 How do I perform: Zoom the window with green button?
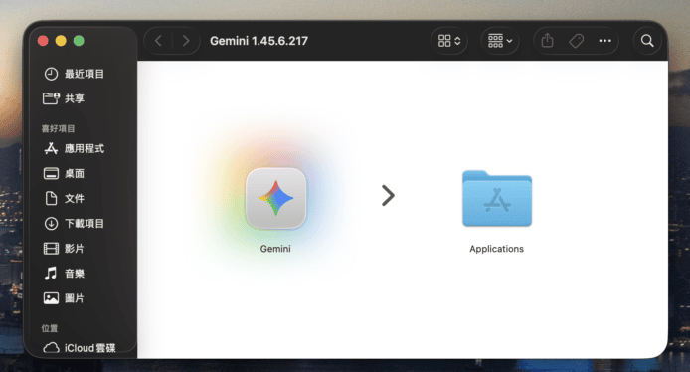(79, 41)
